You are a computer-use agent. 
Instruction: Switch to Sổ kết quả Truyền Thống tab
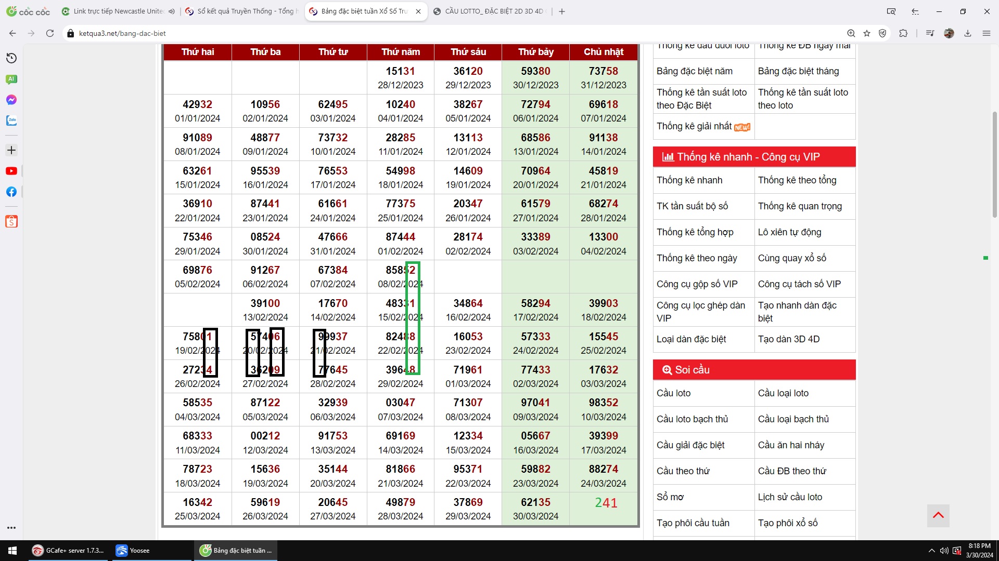[245, 11]
